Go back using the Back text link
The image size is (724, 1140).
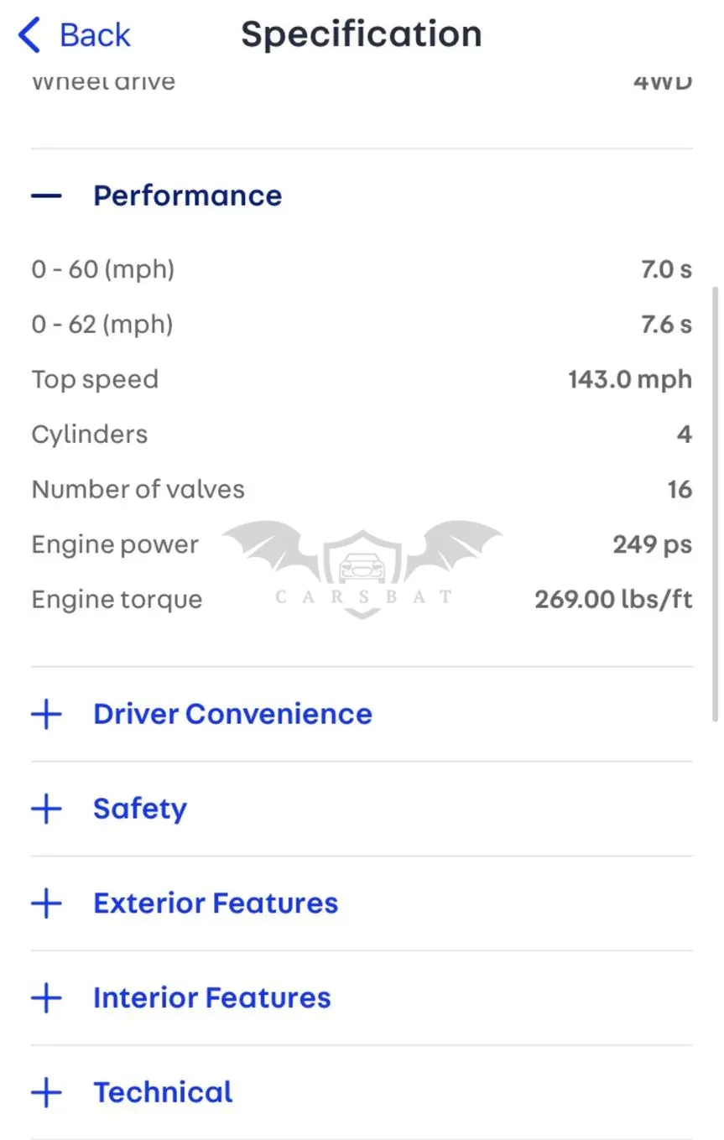95,35
